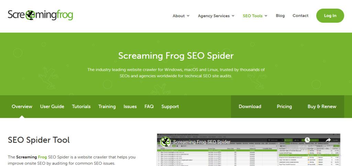The width and height of the screenshot is (352, 166).
Task: Expand the Agency Services dropdown
Action: 216,16
